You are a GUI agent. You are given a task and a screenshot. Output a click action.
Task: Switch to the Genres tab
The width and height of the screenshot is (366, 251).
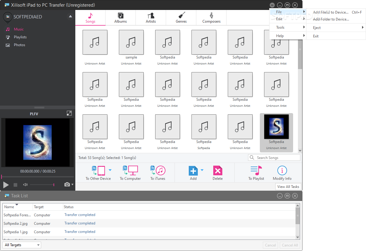181,18
